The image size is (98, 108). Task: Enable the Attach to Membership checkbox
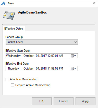(x=7, y=79)
